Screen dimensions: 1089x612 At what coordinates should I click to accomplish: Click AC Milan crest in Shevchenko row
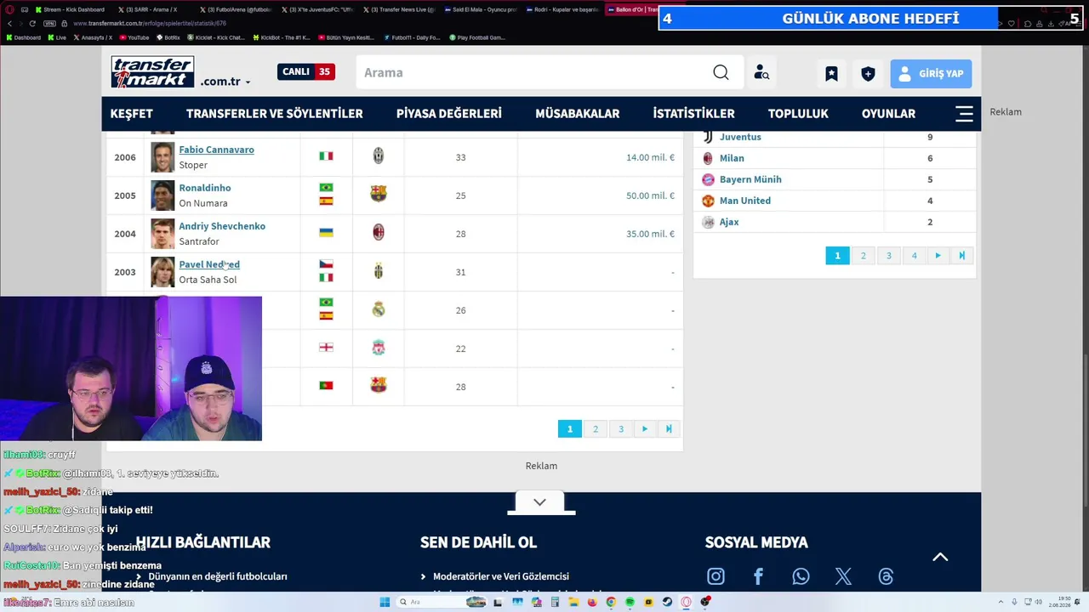pyautogui.click(x=379, y=233)
